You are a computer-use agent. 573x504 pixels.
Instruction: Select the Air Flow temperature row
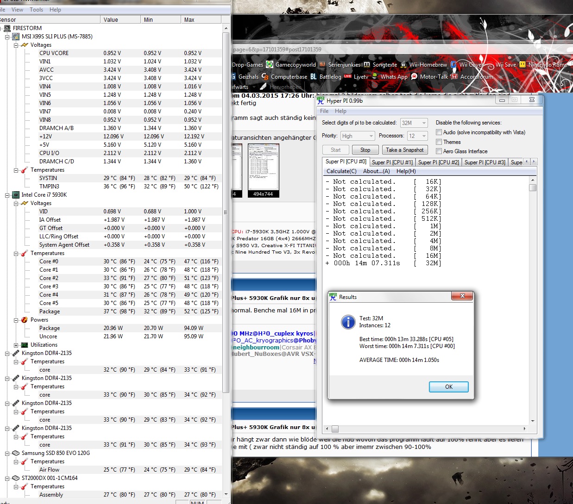coord(111,470)
